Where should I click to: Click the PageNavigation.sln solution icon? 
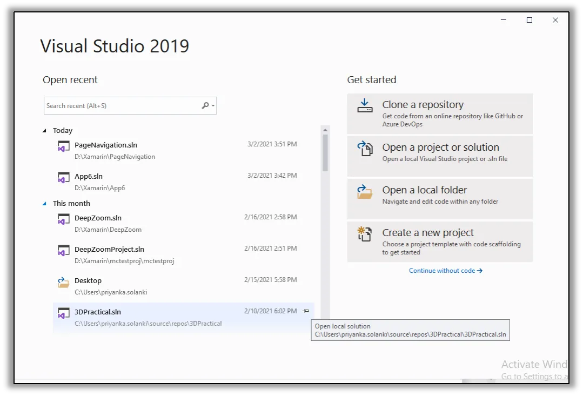click(64, 146)
